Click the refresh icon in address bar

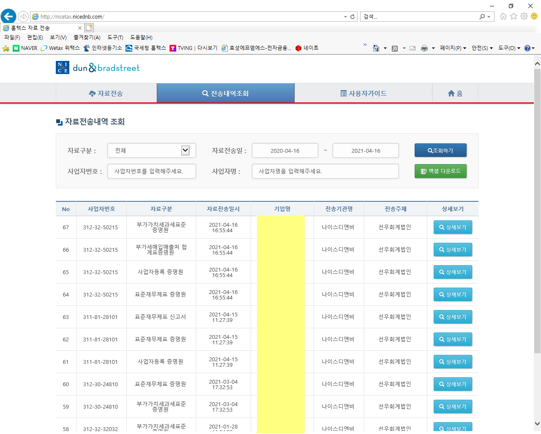pos(352,17)
